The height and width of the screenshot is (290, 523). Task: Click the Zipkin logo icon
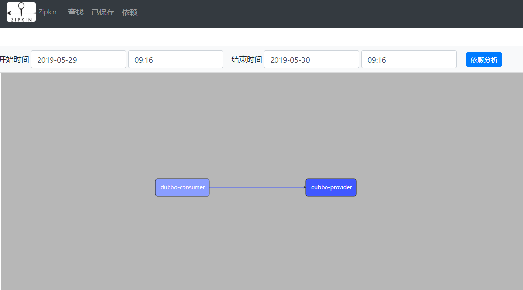(21, 13)
